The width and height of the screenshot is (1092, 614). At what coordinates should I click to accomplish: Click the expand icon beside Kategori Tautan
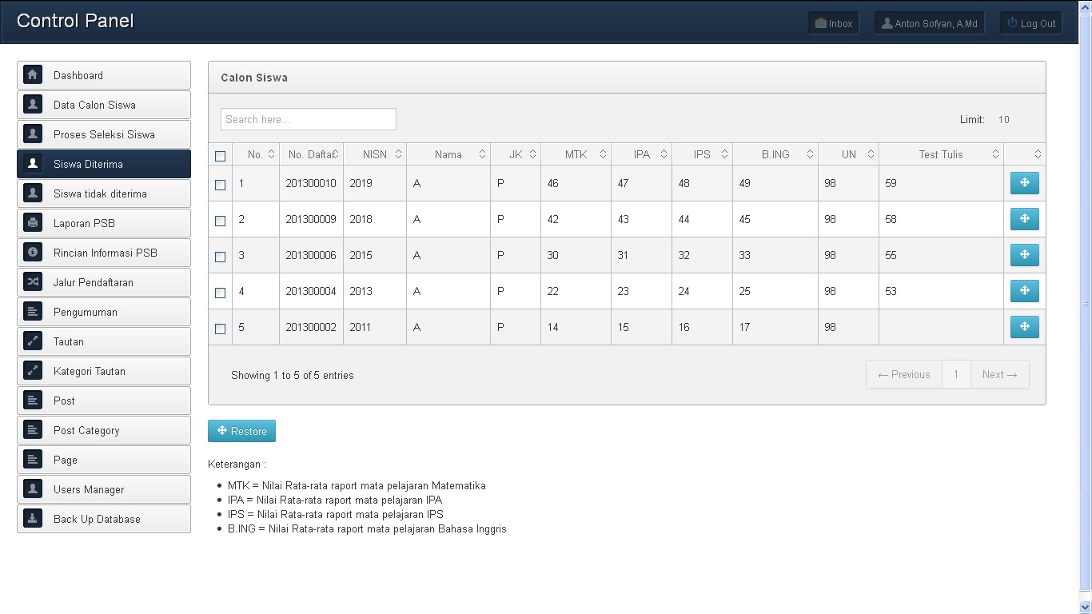pyautogui.click(x=33, y=371)
